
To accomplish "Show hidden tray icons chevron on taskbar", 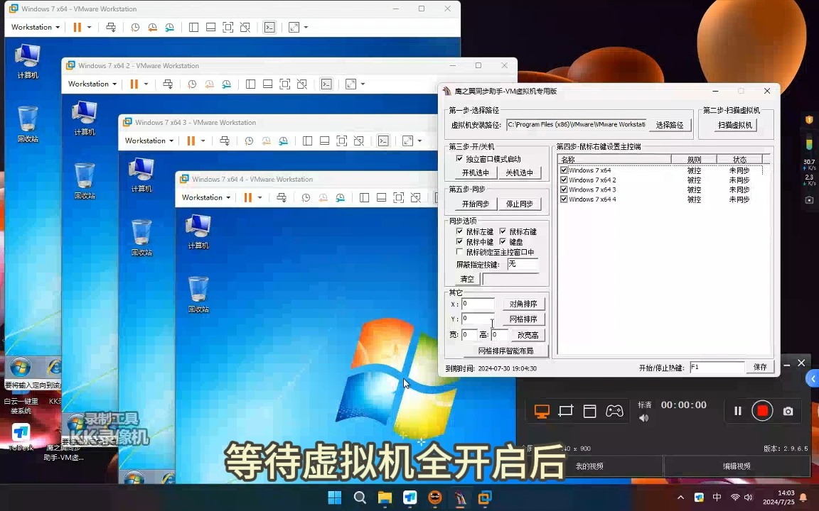I will (x=680, y=498).
